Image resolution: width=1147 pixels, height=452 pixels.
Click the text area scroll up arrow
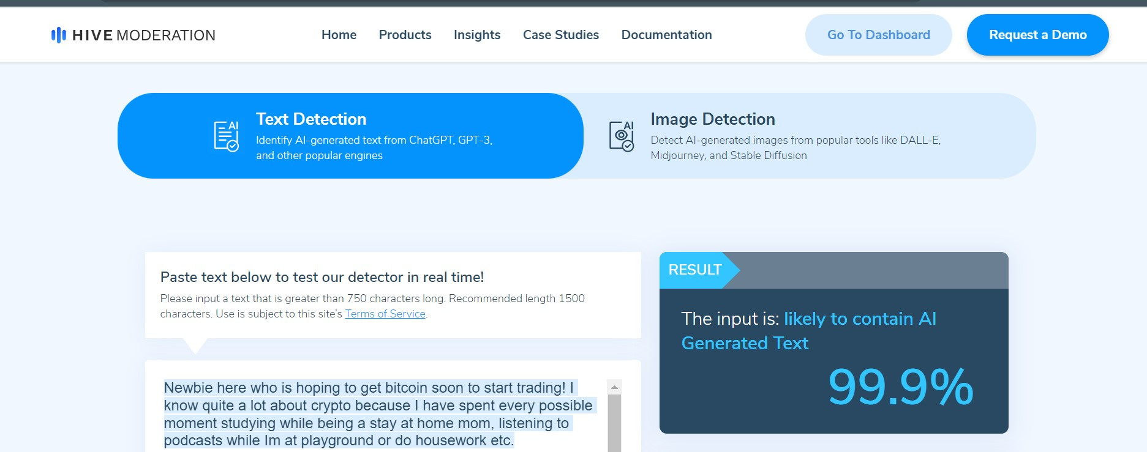(614, 387)
